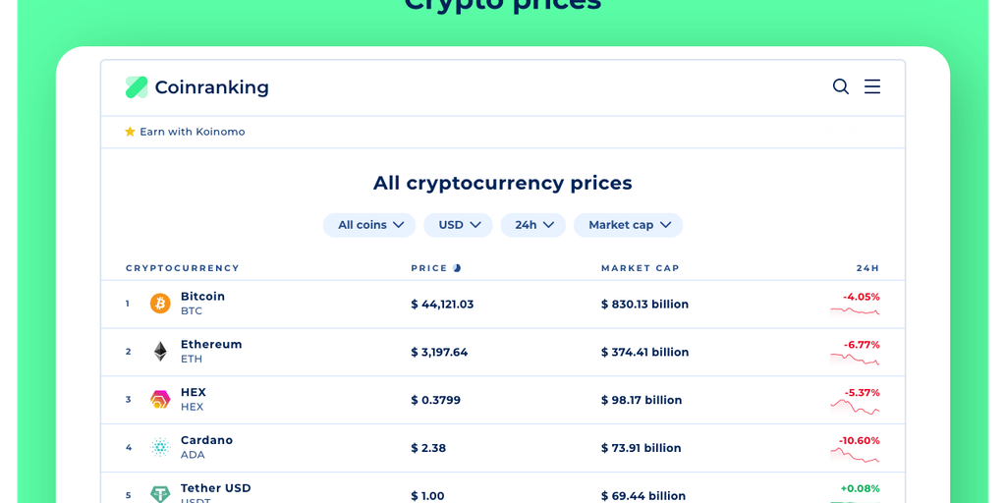Click the Tether USD icon
This screenshot has height=503, width=1006.
pos(160,494)
